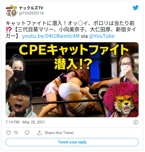The width and height of the screenshot is (145, 152).
Task: Click the @TV63925116 handle
Action: (31, 13)
